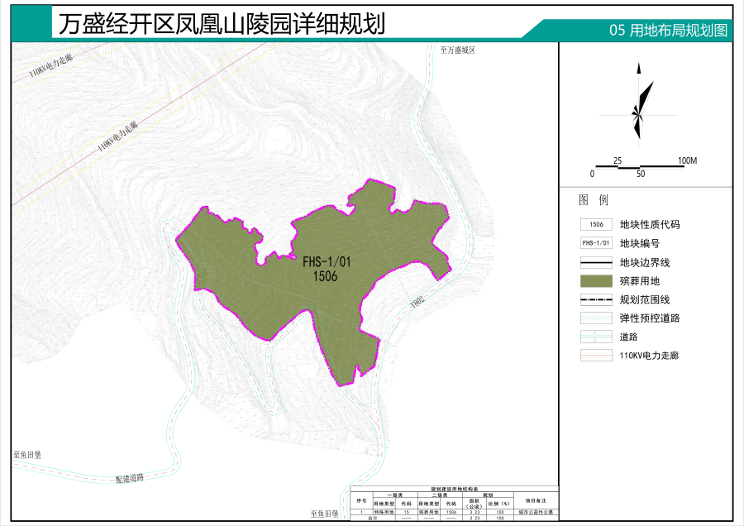Select the legend label 地块编号

coord(640,243)
